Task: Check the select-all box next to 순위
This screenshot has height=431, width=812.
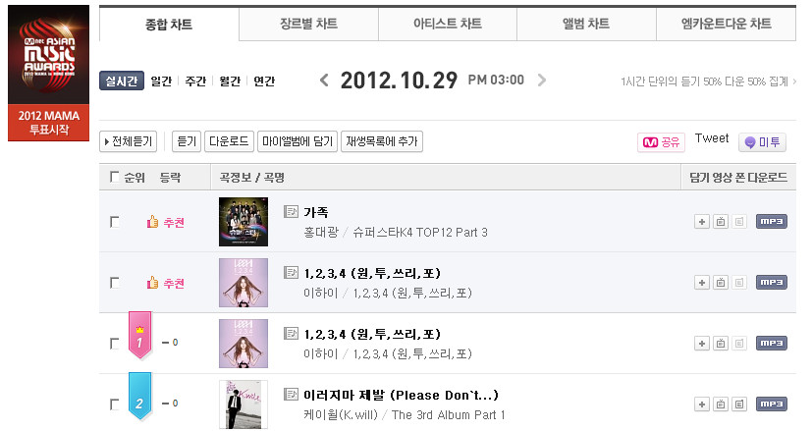Action: pos(115,177)
